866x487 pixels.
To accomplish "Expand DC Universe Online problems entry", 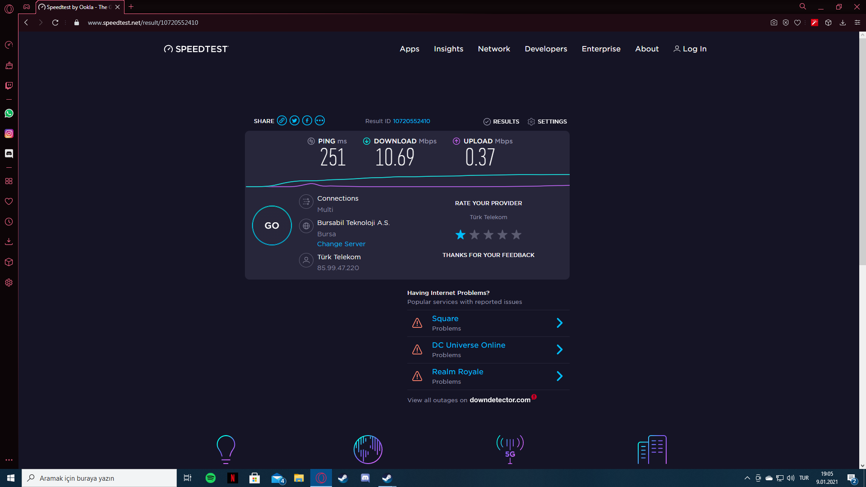I will point(559,349).
